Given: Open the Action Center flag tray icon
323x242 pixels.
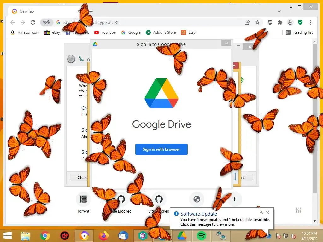Looking at the screenshot, I should (278, 236).
